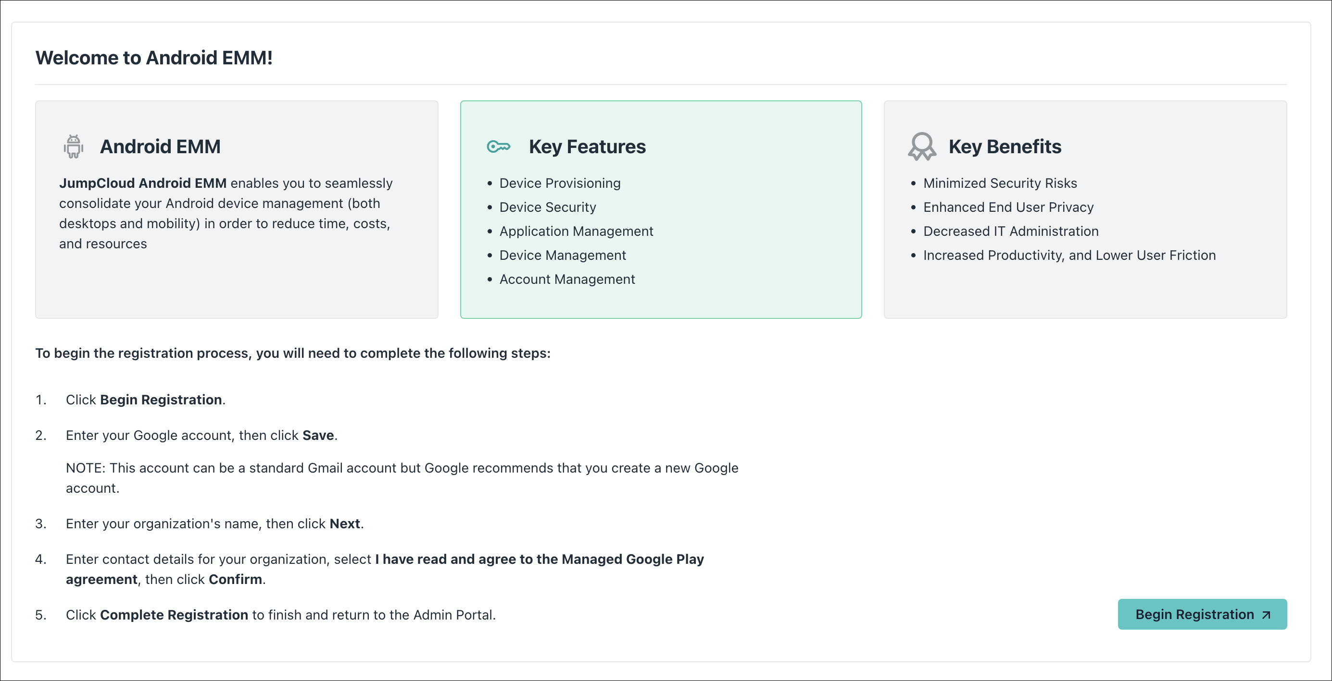This screenshot has width=1332, height=681.
Task: Click Enhanced End User Privacy item
Action: [x=1008, y=207]
